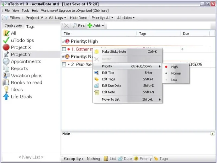Select the Vacation plans list name
This screenshot has height=163, width=217.
(x=27, y=76)
